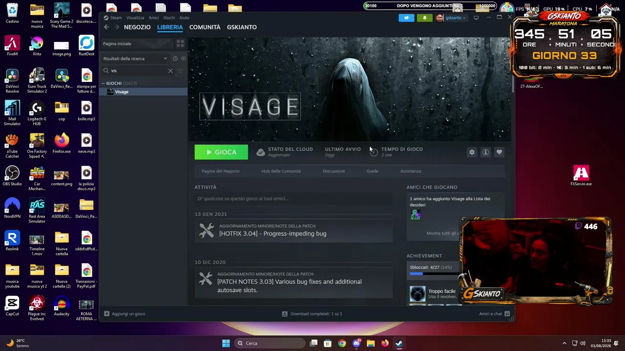Add Visage to favorites with the heart
This screenshot has width=625, height=351.
pos(499,152)
